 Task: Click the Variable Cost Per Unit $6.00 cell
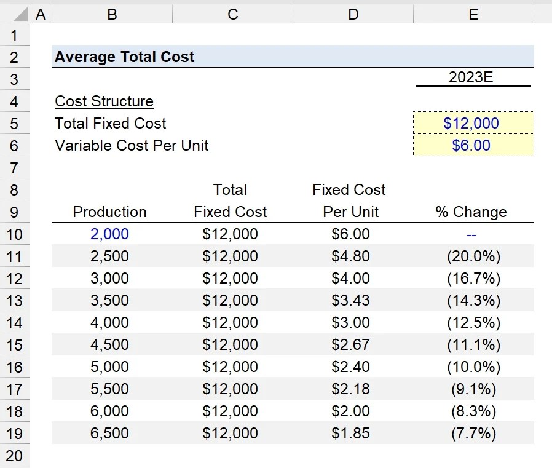[473, 145]
